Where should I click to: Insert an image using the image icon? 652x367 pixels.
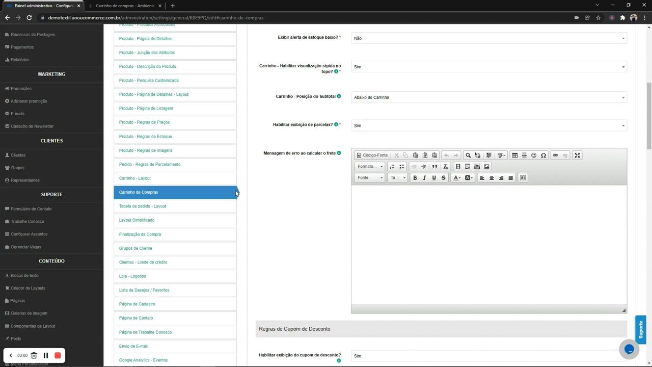(x=486, y=166)
